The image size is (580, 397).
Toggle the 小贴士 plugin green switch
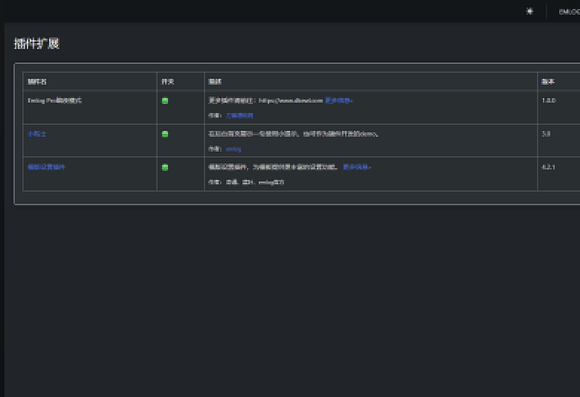click(165, 134)
